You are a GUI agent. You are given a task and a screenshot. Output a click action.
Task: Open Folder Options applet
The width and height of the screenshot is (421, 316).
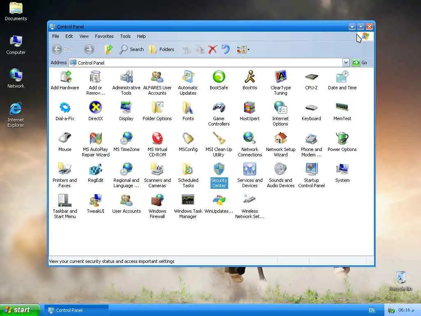(x=157, y=111)
